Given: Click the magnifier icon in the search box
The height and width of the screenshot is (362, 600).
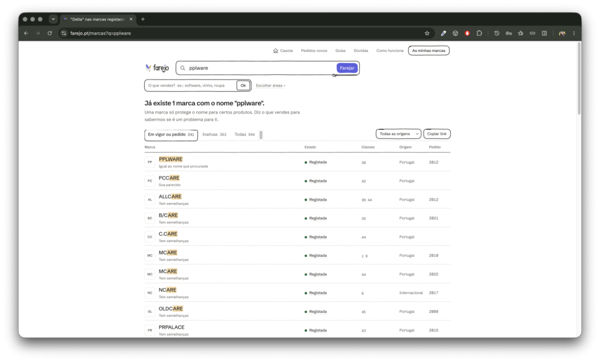Looking at the screenshot, I should coord(183,68).
